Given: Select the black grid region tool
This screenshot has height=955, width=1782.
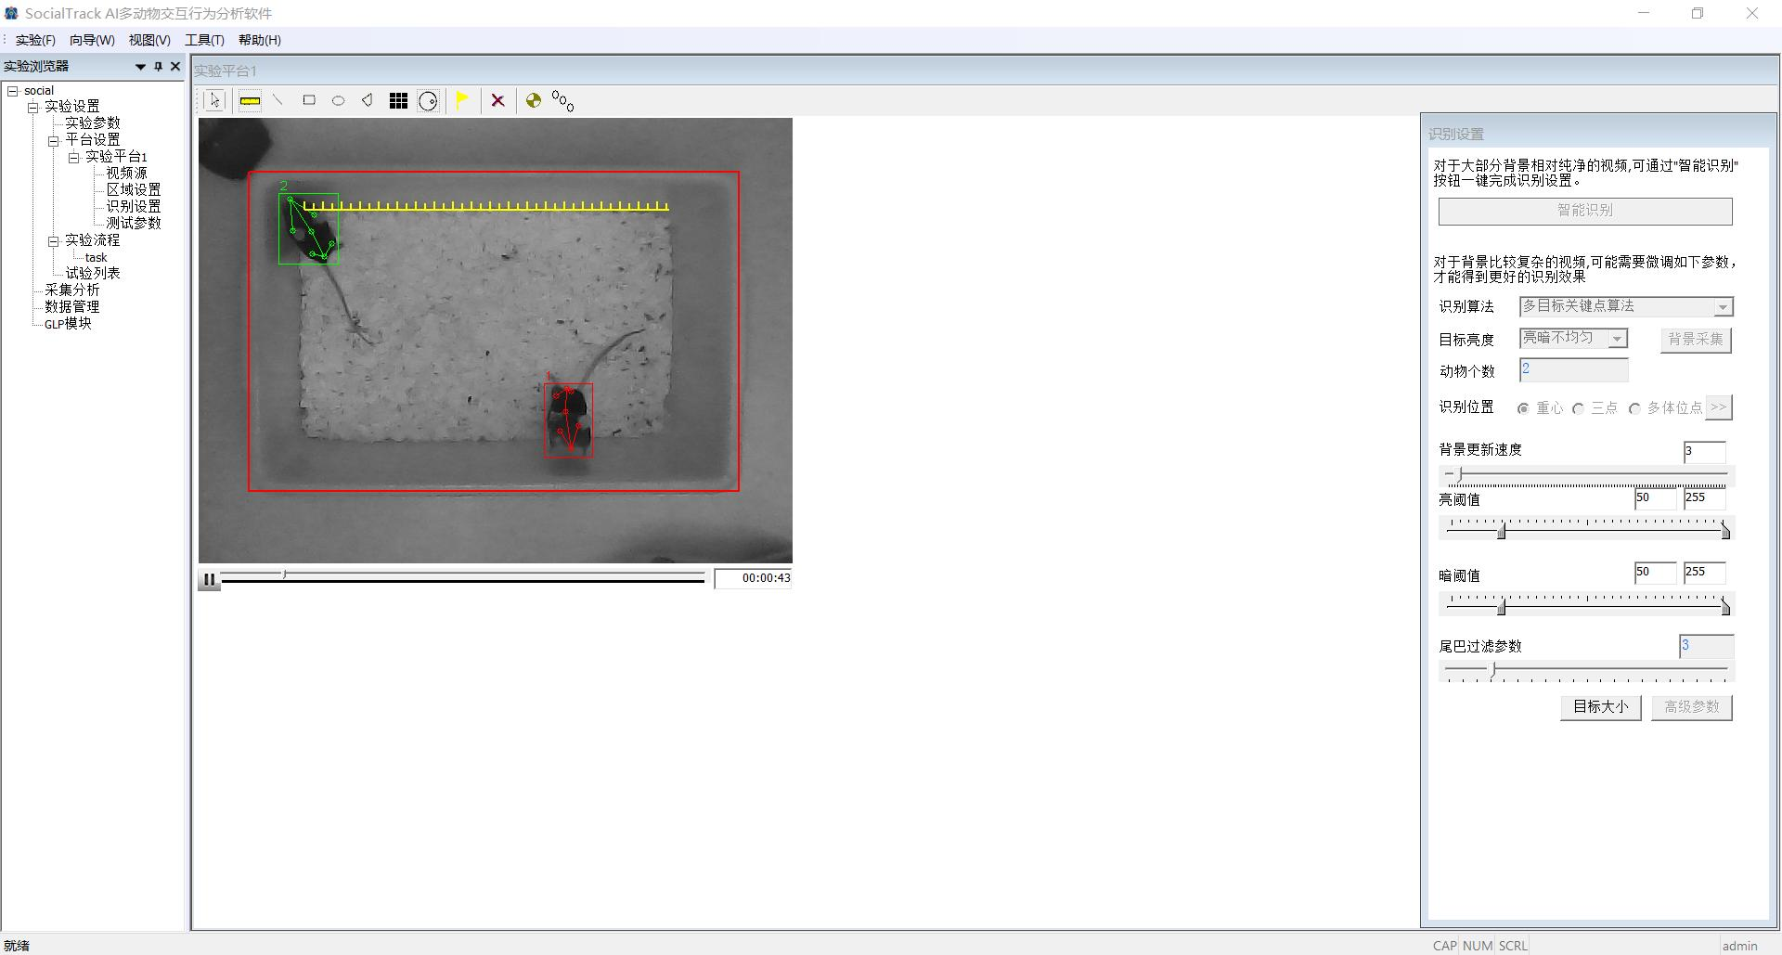Looking at the screenshot, I should tap(398, 100).
